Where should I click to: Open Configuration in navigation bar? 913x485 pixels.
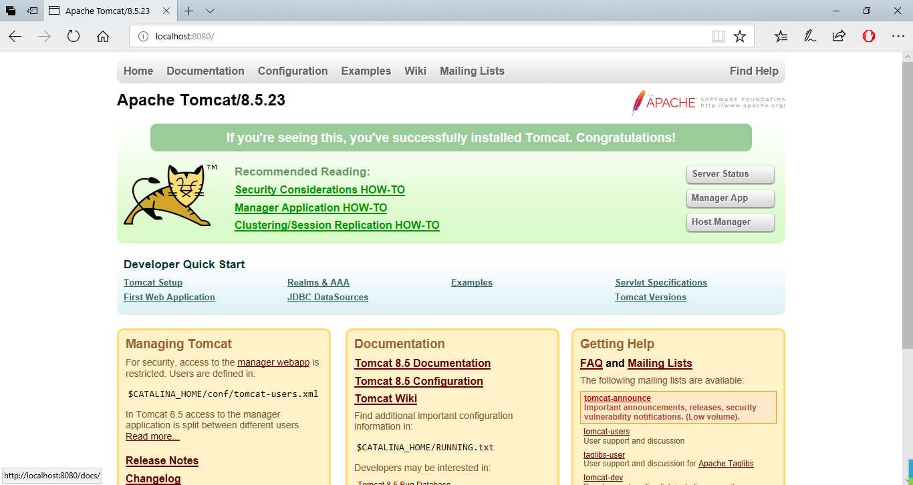(293, 71)
